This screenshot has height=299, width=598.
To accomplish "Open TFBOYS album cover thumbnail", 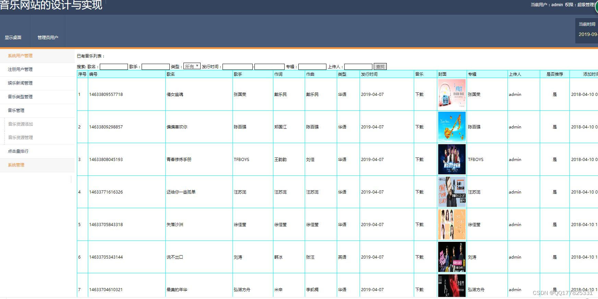I will [x=452, y=159].
